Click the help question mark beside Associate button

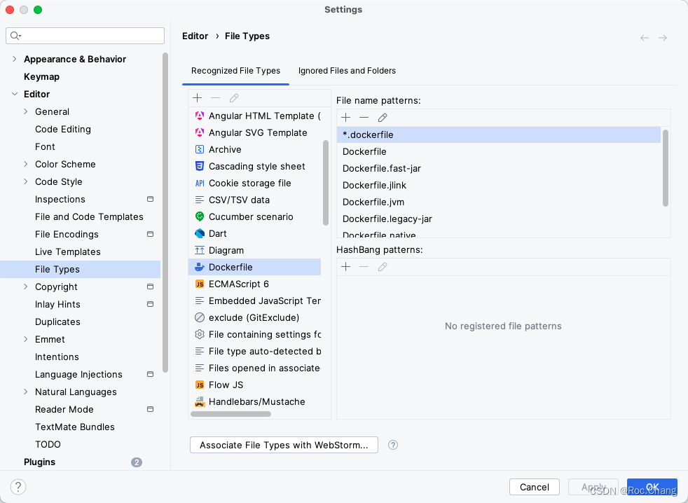pos(393,445)
